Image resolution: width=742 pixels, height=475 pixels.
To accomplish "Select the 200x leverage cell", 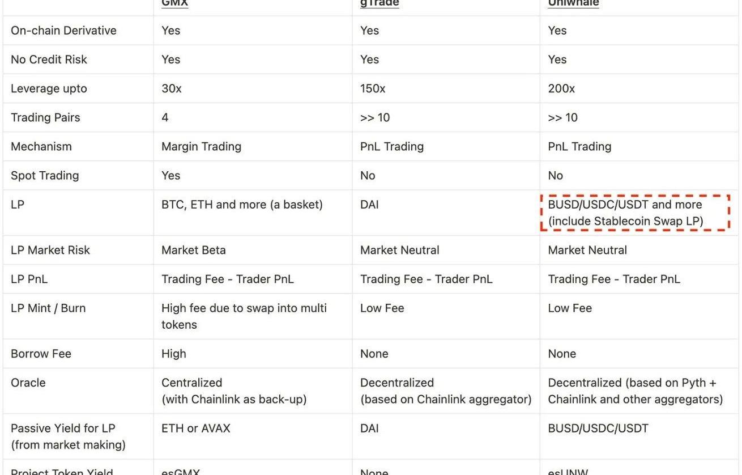I will (x=561, y=88).
